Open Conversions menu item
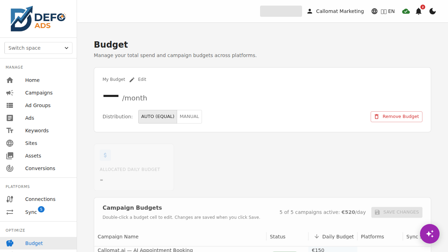Screen dimensions: 448x252 pyautogui.click(x=38, y=168)
